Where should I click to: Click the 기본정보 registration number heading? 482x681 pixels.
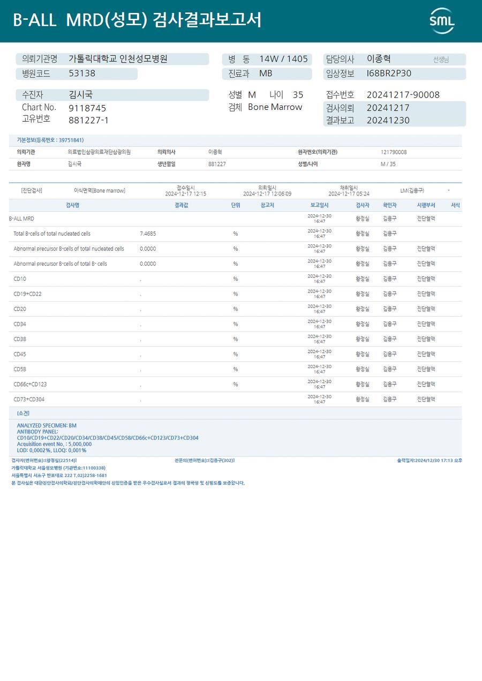click(x=50, y=140)
